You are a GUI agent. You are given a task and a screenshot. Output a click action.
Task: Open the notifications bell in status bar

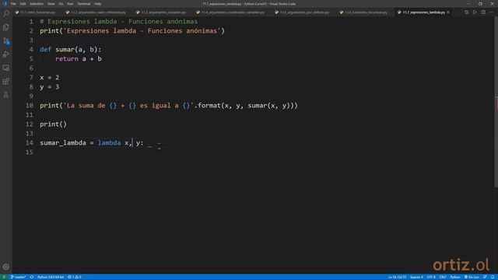coord(493,277)
